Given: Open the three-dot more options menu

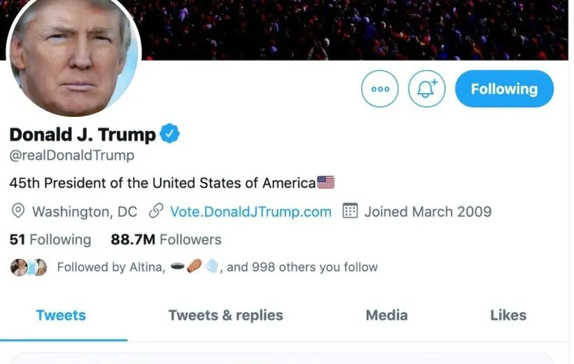Looking at the screenshot, I should click(379, 90).
